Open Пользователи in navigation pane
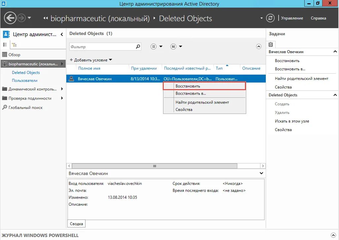This screenshot has width=339, height=240. pyautogui.click(x=25, y=81)
